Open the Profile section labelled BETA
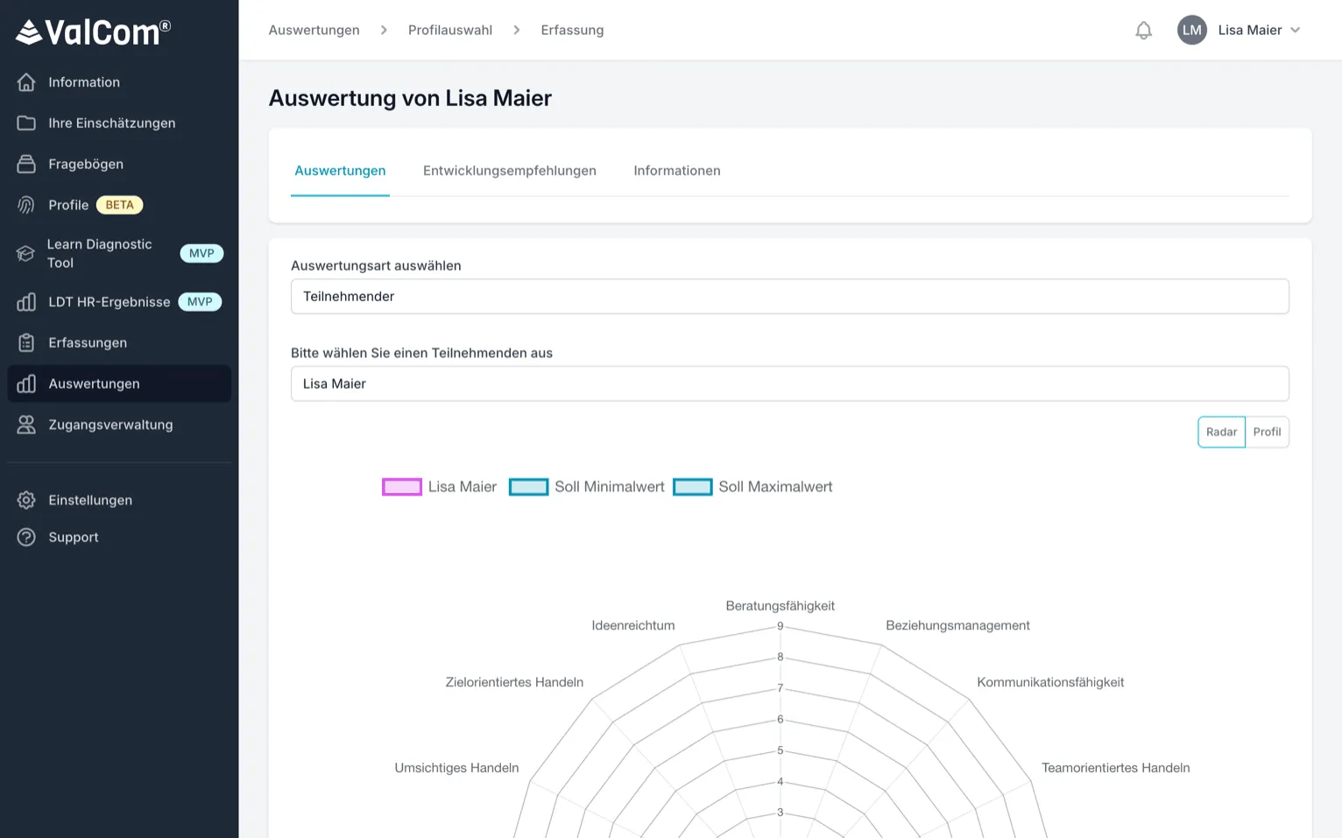Image resolution: width=1342 pixels, height=838 pixels. [119, 205]
